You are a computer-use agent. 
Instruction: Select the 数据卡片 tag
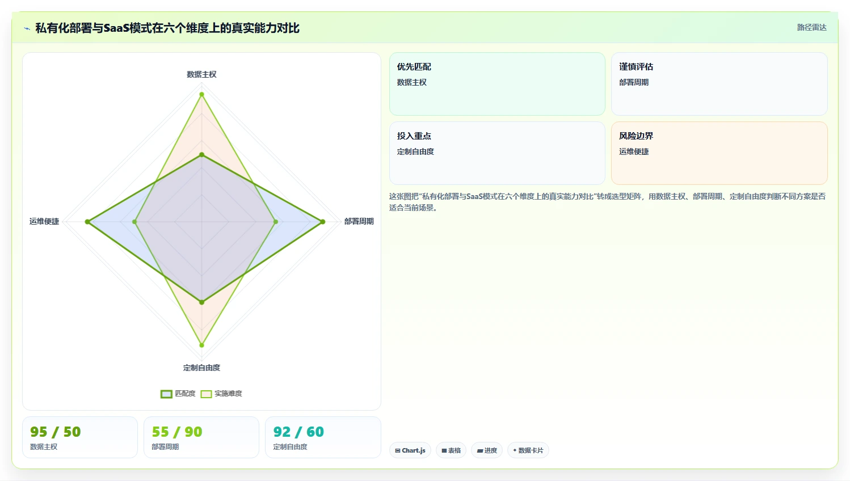coord(528,450)
